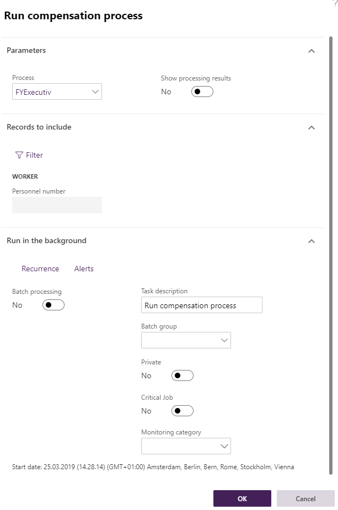The image size is (338, 510).
Task: Switch to the Alerts tab
Action: click(x=83, y=269)
